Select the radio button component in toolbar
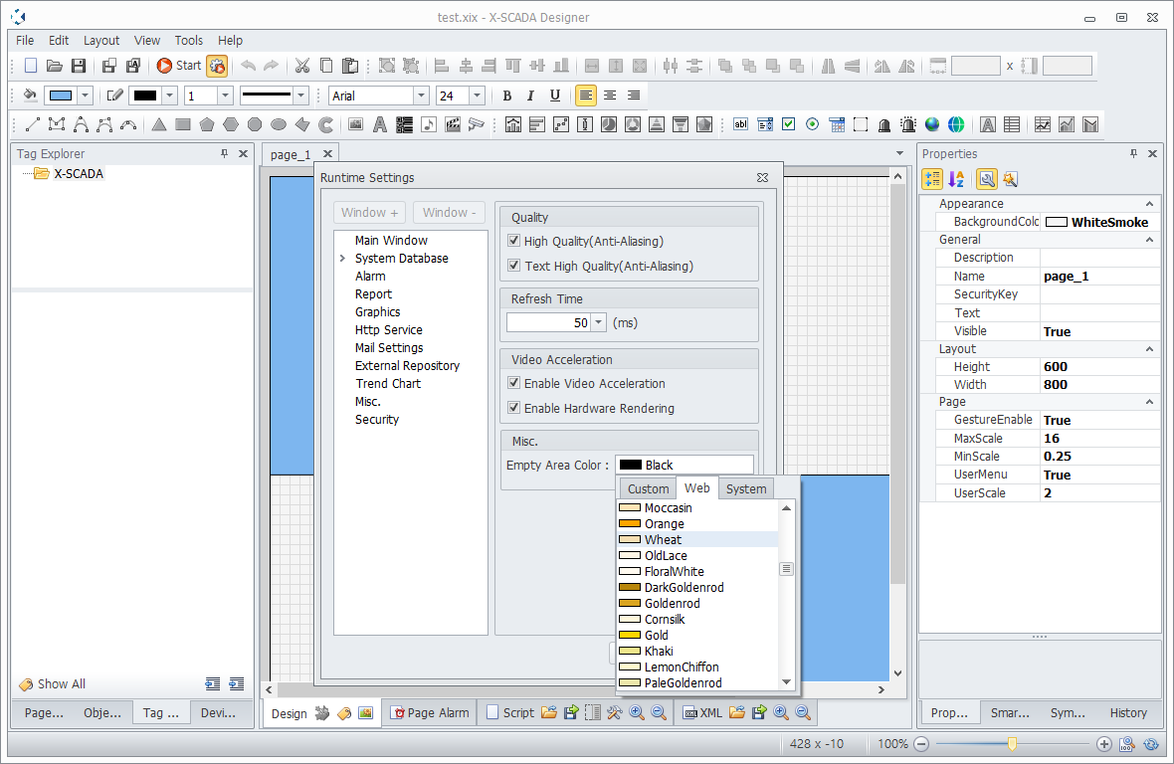Image resolution: width=1174 pixels, height=764 pixels. point(813,125)
